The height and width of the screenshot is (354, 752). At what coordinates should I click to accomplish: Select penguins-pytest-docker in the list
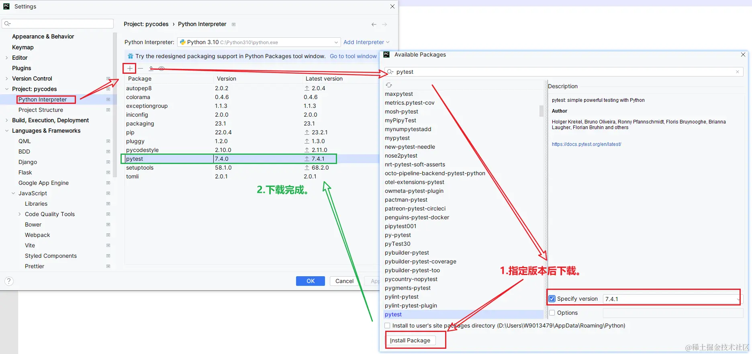click(x=464, y=217)
